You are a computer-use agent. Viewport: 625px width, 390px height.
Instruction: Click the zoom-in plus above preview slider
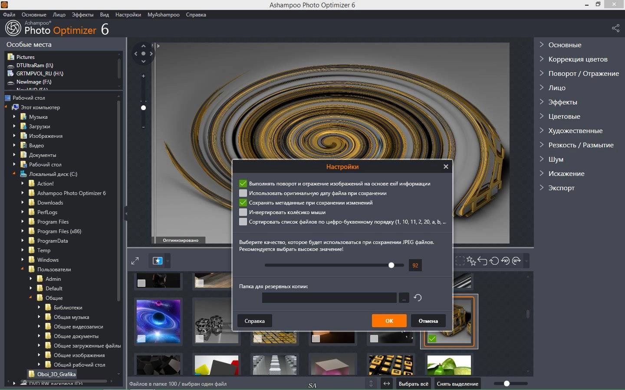click(143, 76)
